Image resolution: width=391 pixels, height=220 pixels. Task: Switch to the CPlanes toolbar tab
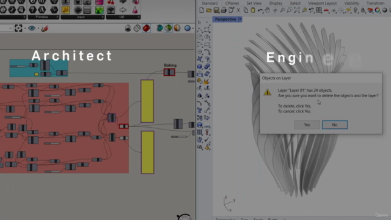click(232, 3)
